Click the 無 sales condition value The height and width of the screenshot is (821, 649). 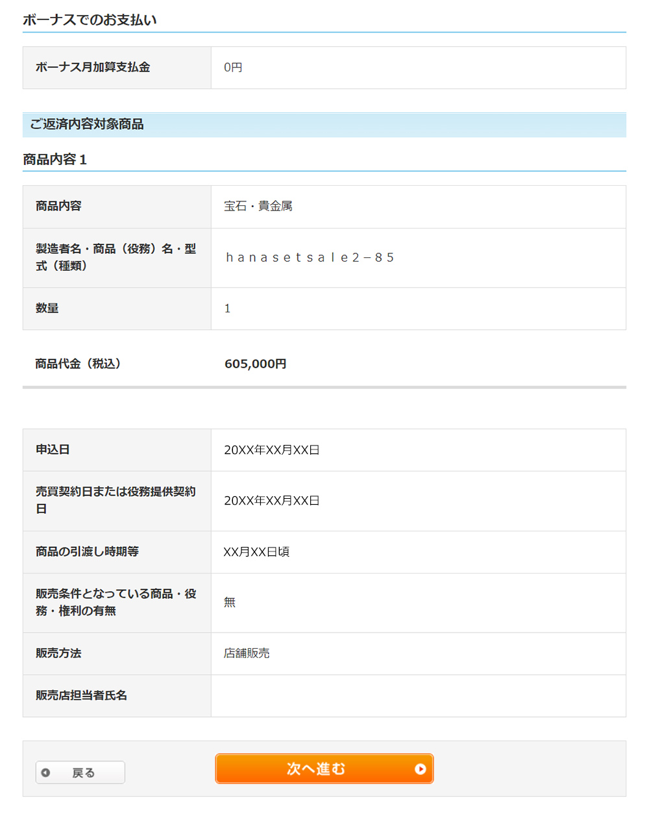click(228, 602)
